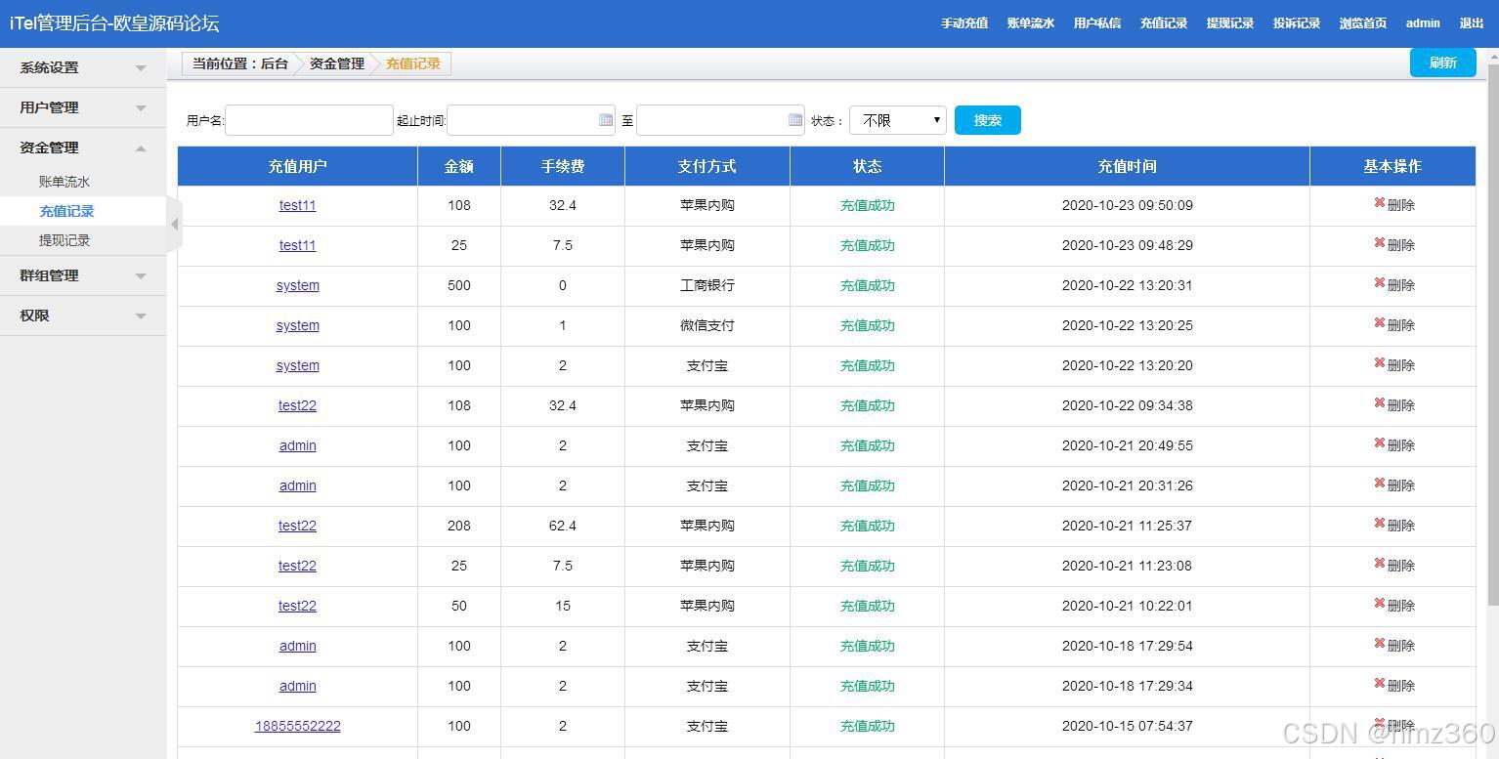
Task: Expand the 系统设置 sidebar section
Action: 82,67
